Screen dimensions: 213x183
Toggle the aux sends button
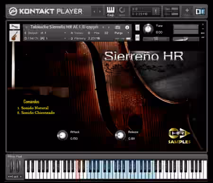(x=203, y=33)
